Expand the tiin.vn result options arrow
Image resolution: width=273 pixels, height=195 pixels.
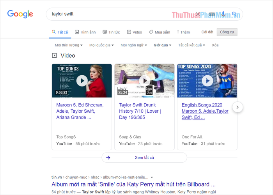pyautogui.click(x=152, y=177)
